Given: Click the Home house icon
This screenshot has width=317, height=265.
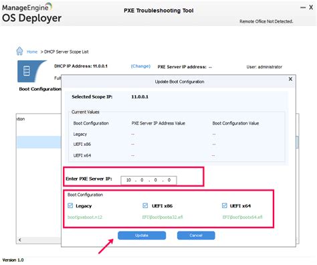Looking at the screenshot, I should click(x=19, y=51).
